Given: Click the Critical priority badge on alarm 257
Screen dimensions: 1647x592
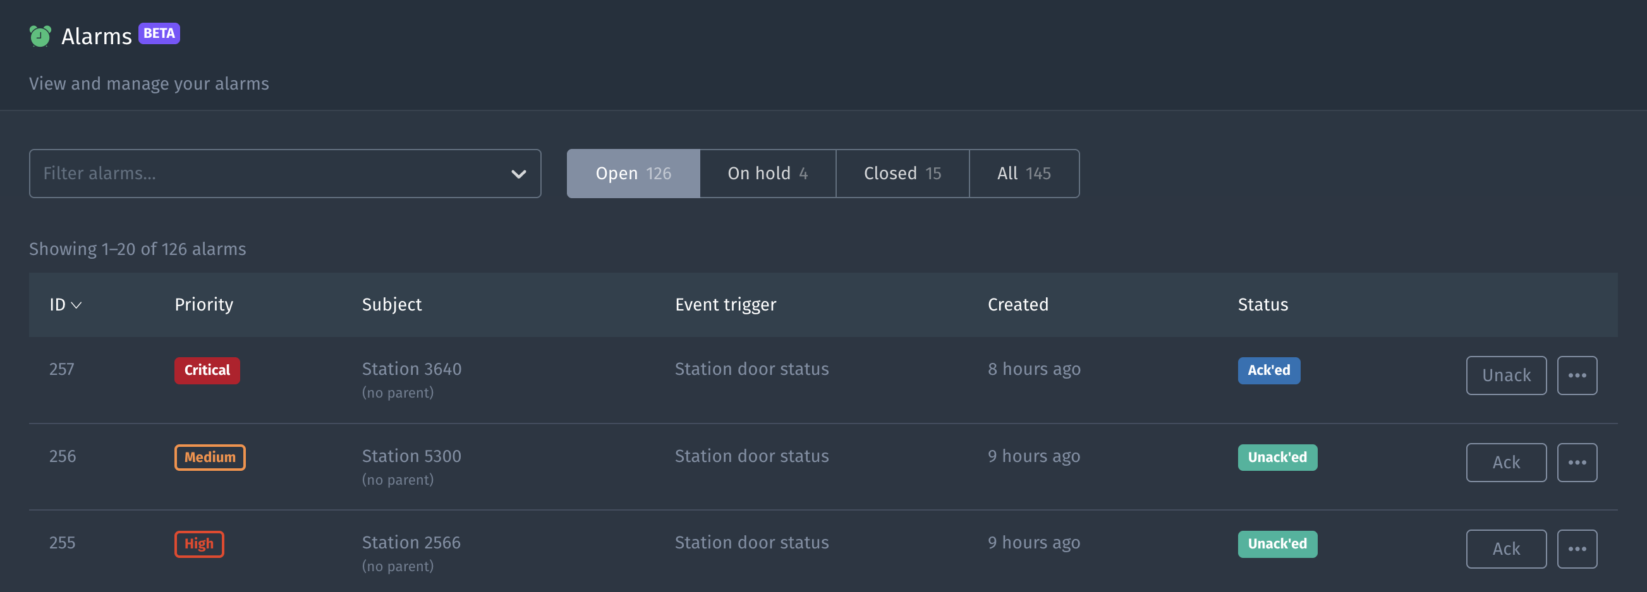Looking at the screenshot, I should pos(207,370).
